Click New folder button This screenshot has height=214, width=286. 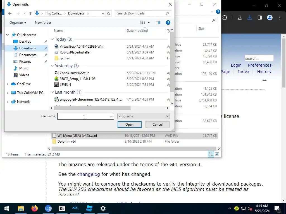coord(43,23)
